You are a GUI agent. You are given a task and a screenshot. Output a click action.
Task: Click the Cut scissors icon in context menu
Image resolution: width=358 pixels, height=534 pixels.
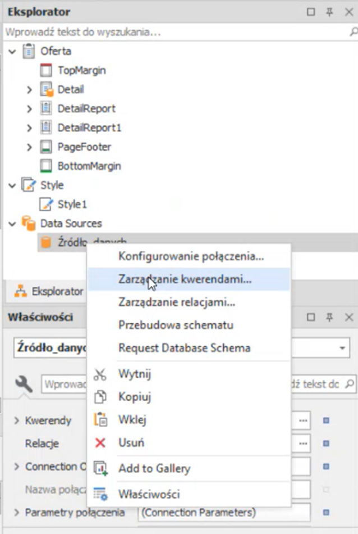click(100, 374)
